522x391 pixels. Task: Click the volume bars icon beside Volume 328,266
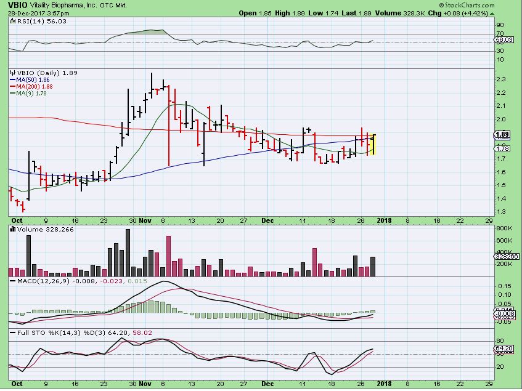click(x=13, y=230)
